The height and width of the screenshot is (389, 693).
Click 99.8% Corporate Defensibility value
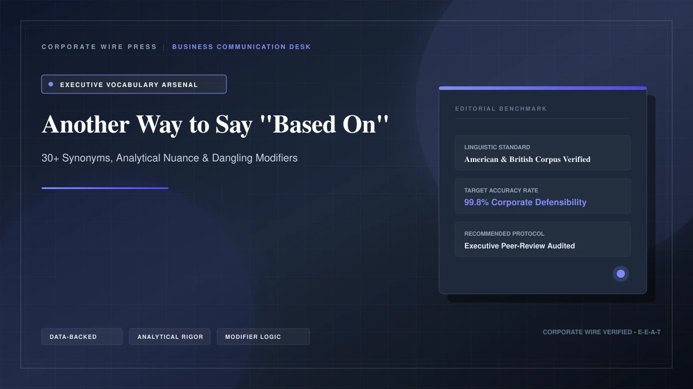(x=526, y=202)
